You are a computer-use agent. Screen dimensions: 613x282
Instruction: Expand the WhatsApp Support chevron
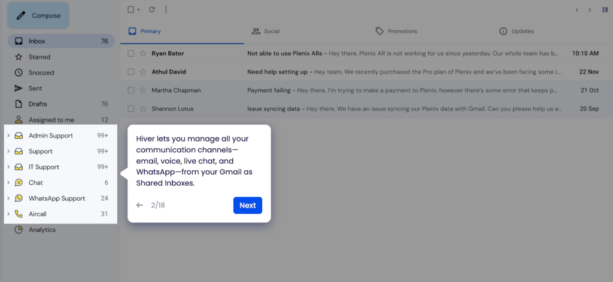(x=8, y=198)
